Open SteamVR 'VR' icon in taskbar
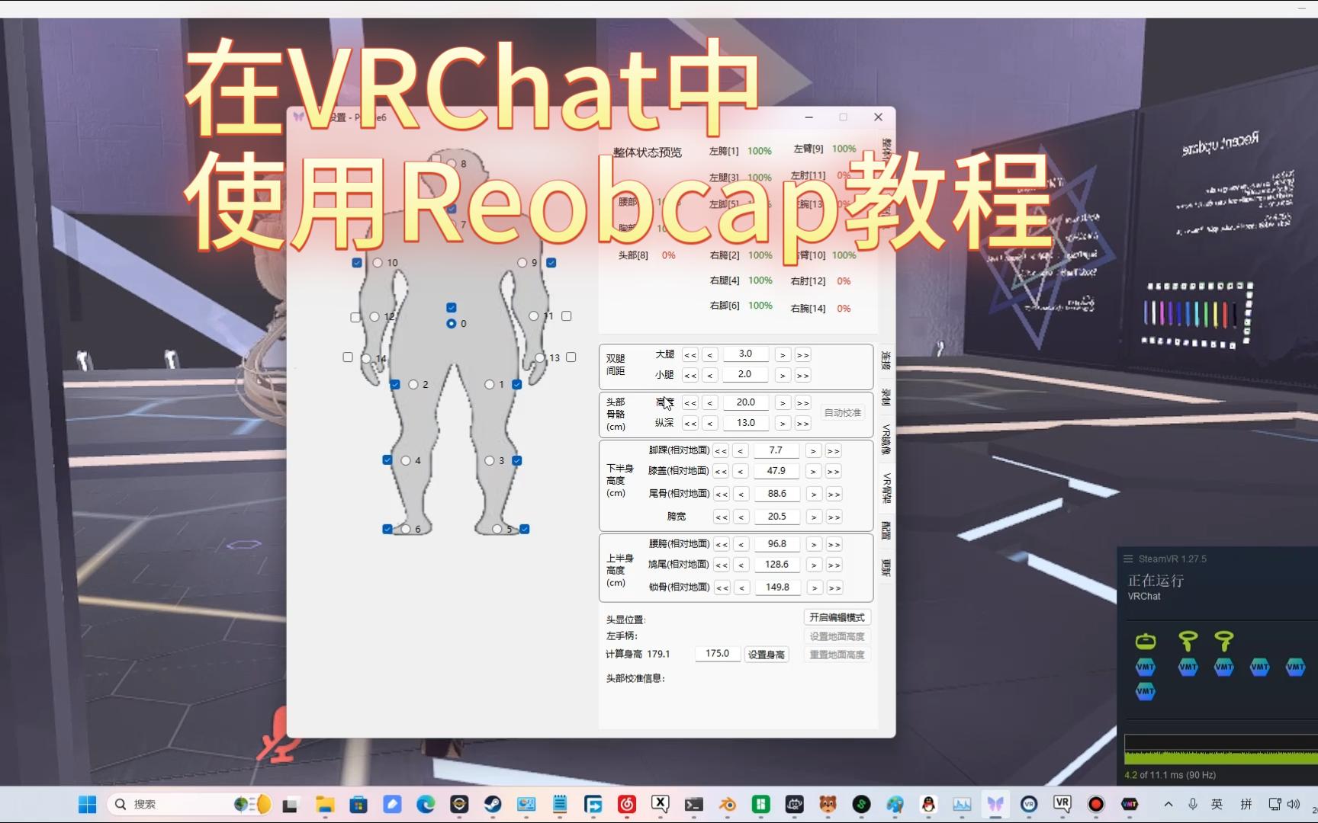The height and width of the screenshot is (823, 1318). (x=1062, y=804)
